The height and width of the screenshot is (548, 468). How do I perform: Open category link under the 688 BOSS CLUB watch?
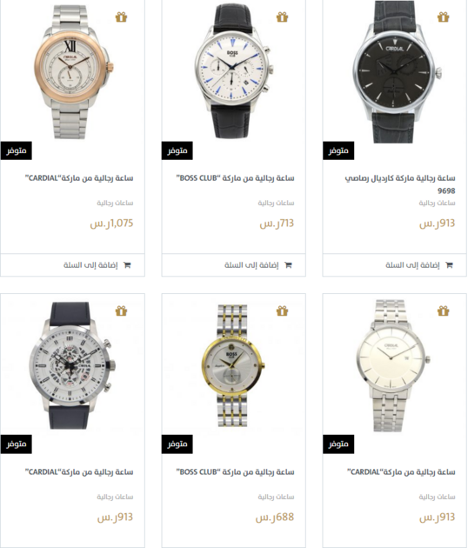click(x=276, y=497)
